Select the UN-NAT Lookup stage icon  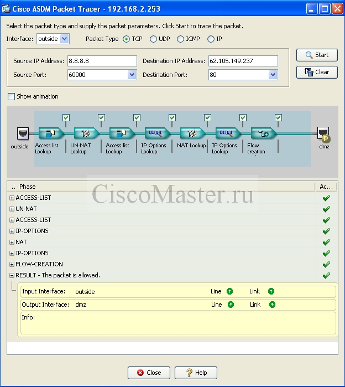click(86, 133)
